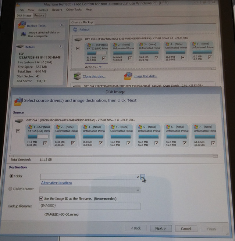Click Windows flag icon of partition 5 in dialog
Viewport: 235px width, 241px height.
(x=140, y=127)
